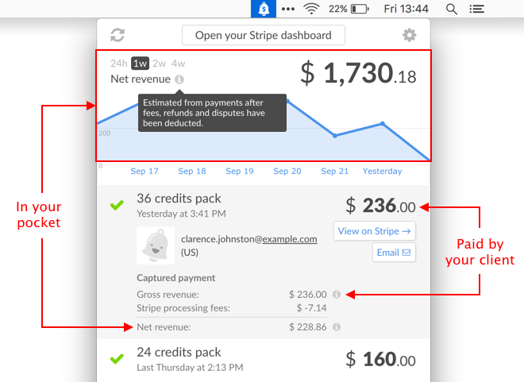
Task: Click the Sep 18 date label
Action: (192, 171)
